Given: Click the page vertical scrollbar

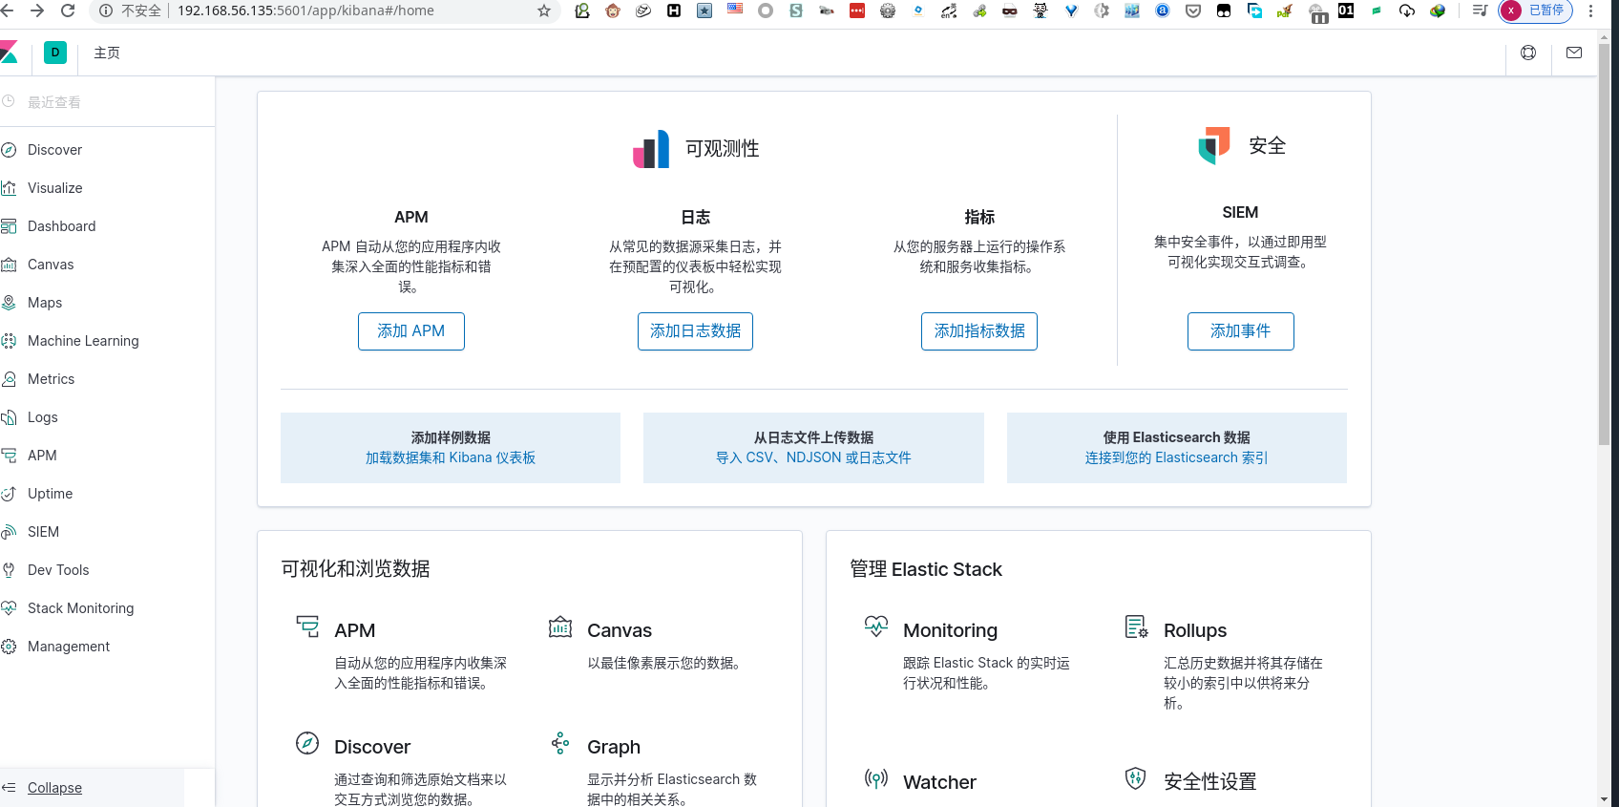Looking at the screenshot, I should point(1604,244).
